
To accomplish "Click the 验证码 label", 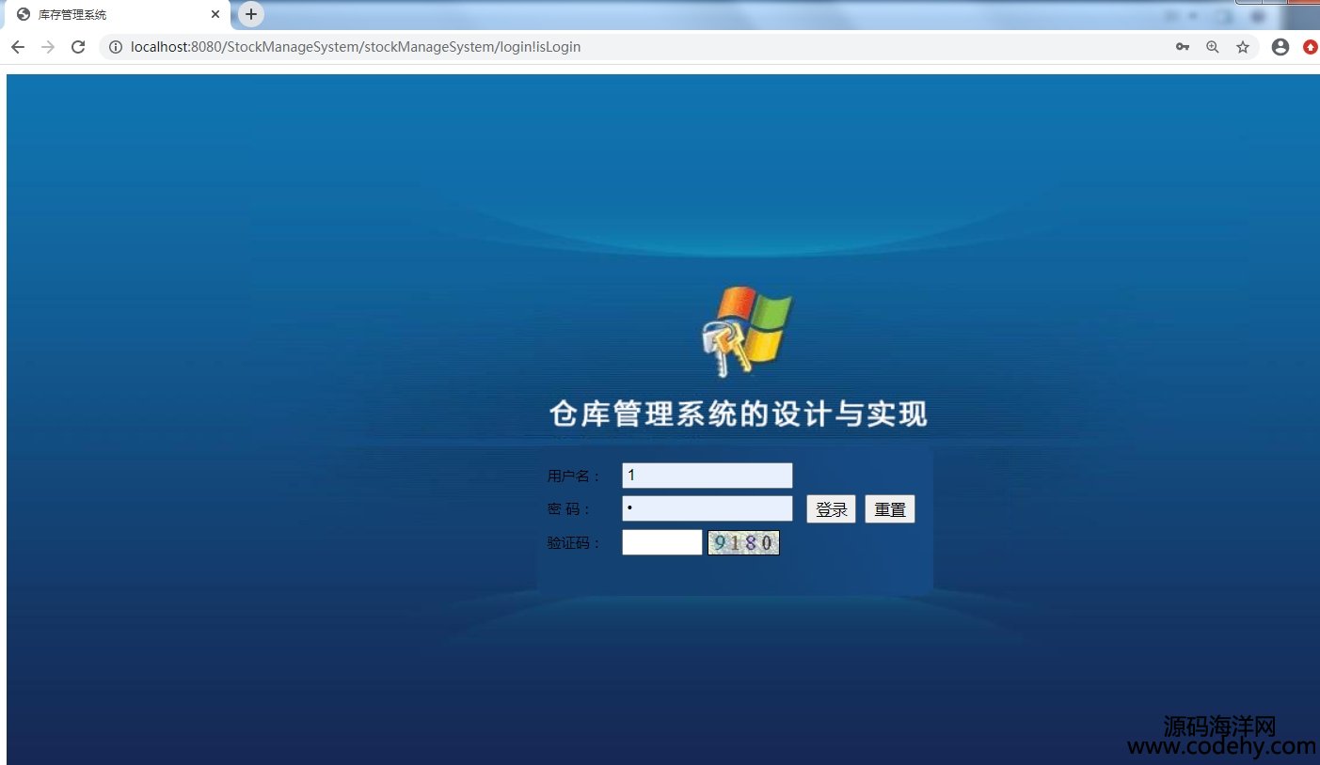I will coord(574,542).
